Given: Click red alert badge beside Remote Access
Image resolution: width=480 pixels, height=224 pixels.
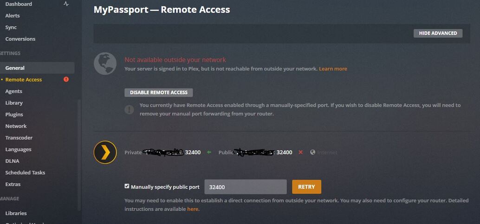Looking at the screenshot, I should pos(66,79).
